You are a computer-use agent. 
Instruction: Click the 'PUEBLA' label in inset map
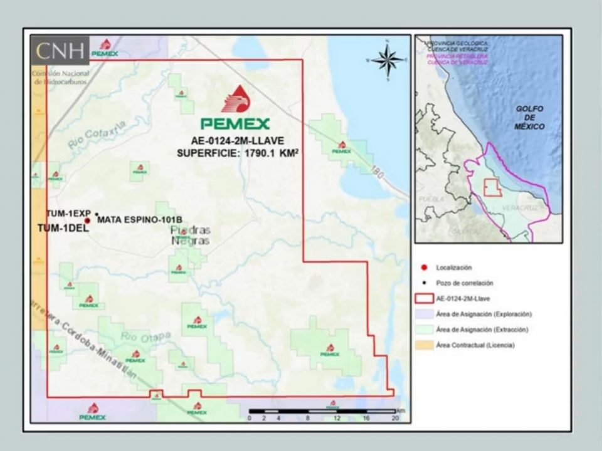tap(431, 199)
